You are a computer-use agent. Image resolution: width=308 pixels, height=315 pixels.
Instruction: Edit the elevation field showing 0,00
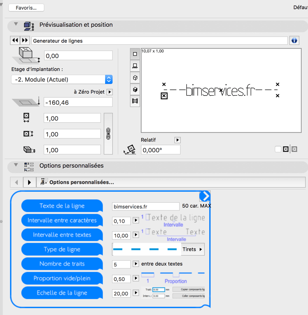(78, 55)
